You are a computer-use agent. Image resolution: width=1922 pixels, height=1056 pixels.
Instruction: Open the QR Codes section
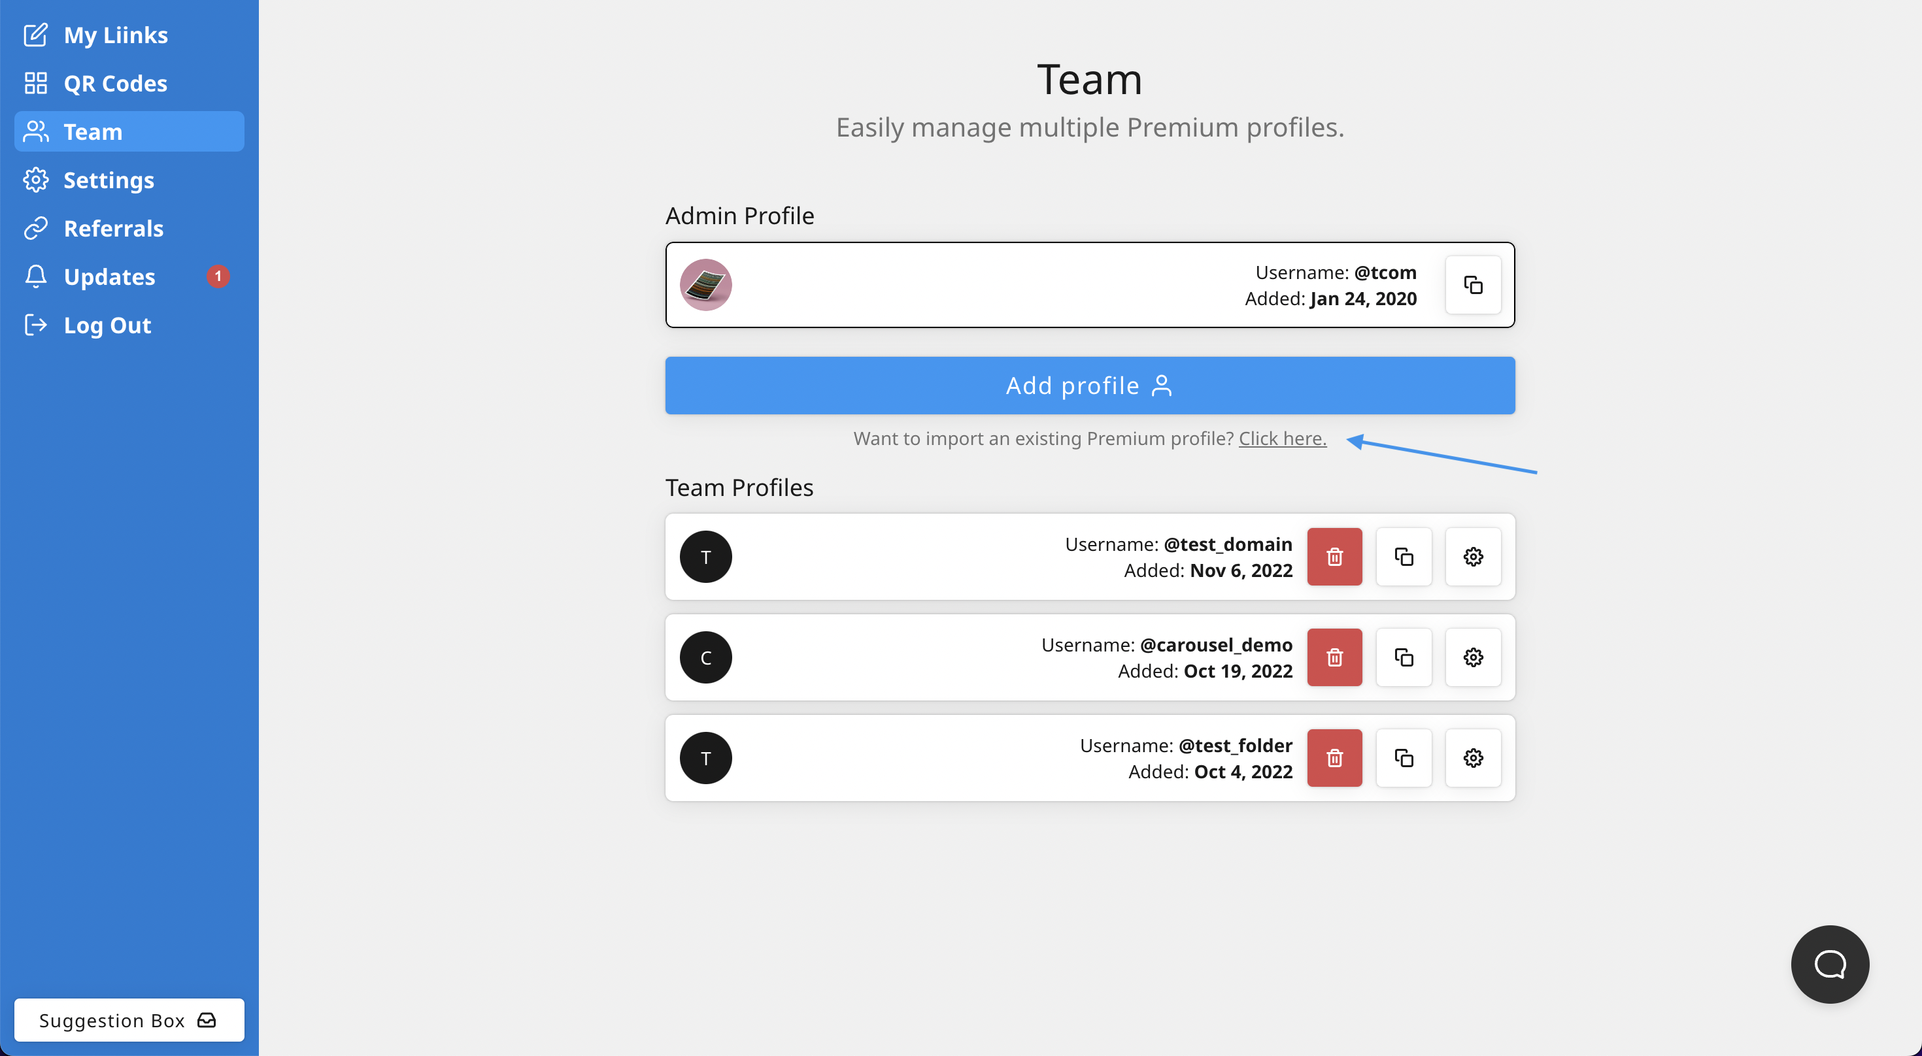click(115, 84)
